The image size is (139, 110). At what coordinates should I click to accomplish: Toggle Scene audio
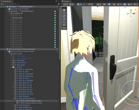click(114, 4)
